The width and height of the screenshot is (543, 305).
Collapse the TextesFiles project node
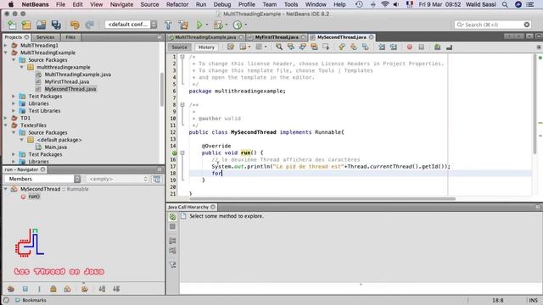pos(6,125)
